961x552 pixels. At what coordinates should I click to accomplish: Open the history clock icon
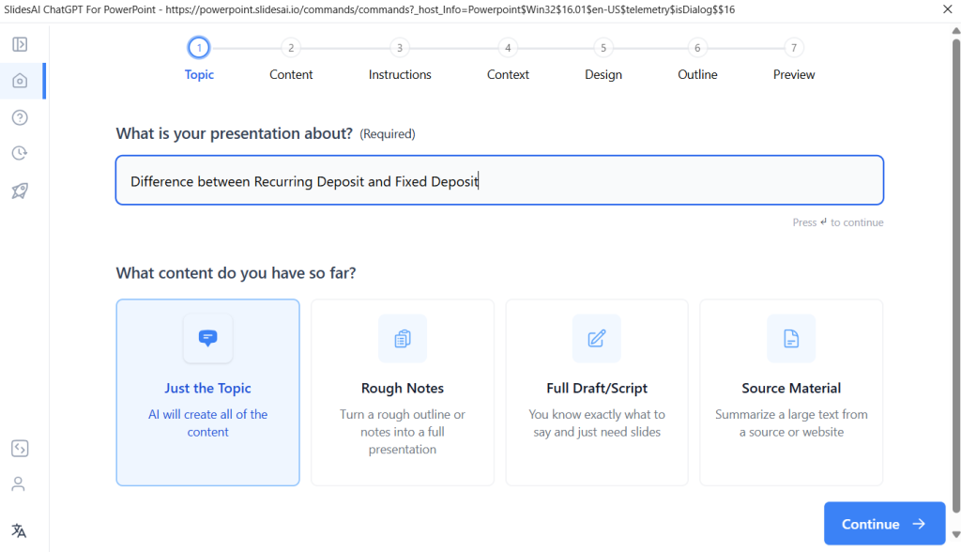pyautogui.click(x=19, y=153)
